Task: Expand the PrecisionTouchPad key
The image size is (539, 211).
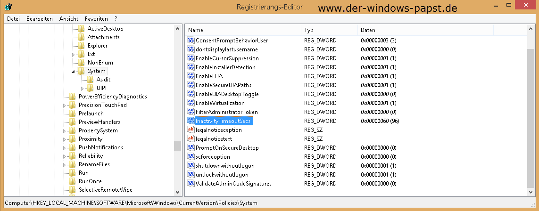Action: point(65,105)
